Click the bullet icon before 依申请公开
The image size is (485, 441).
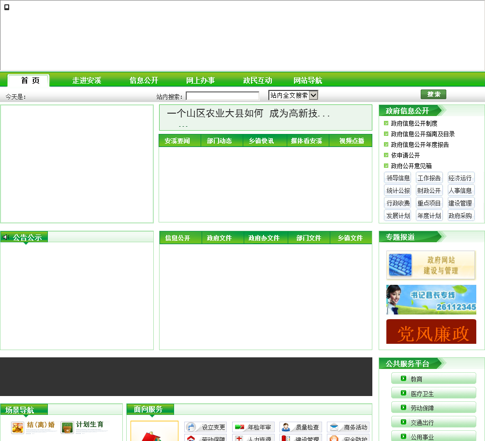(x=386, y=155)
